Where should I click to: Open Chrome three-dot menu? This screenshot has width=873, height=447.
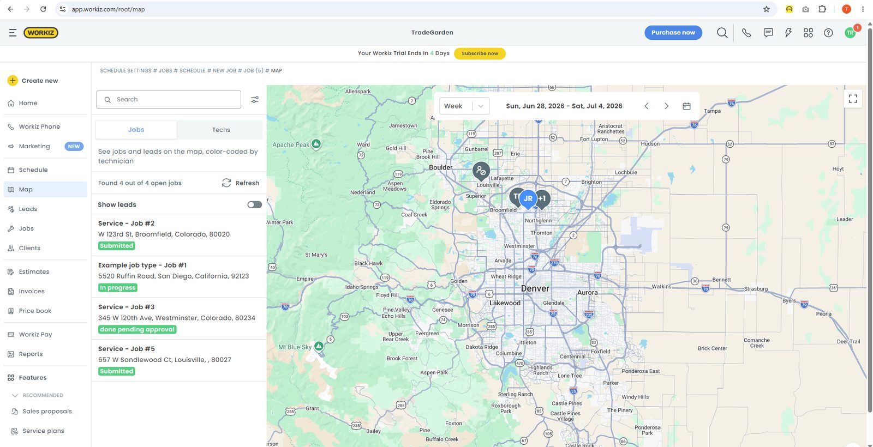click(x=863, y=9)
